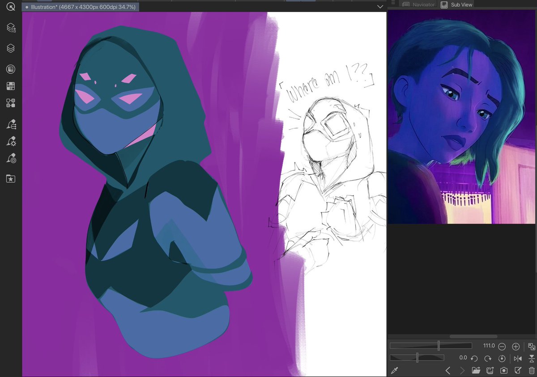Open the Material star-folder palette
Screen dimensions: 537x377
(x=11, y=179)
